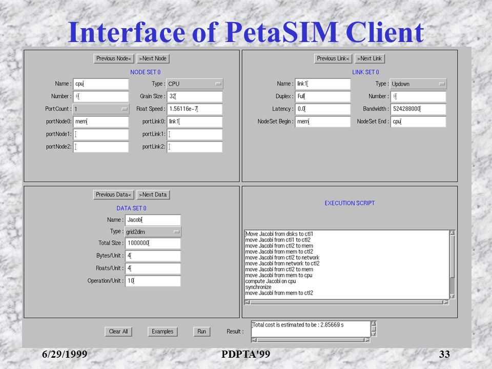Focus the NodeSet End field

tap(418, 121)
